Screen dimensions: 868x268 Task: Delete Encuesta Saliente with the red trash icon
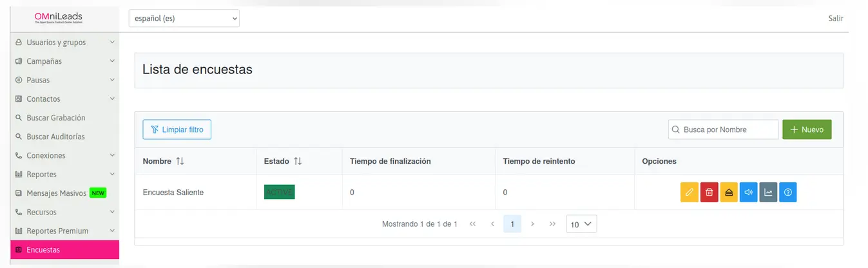tap(709, 192)
